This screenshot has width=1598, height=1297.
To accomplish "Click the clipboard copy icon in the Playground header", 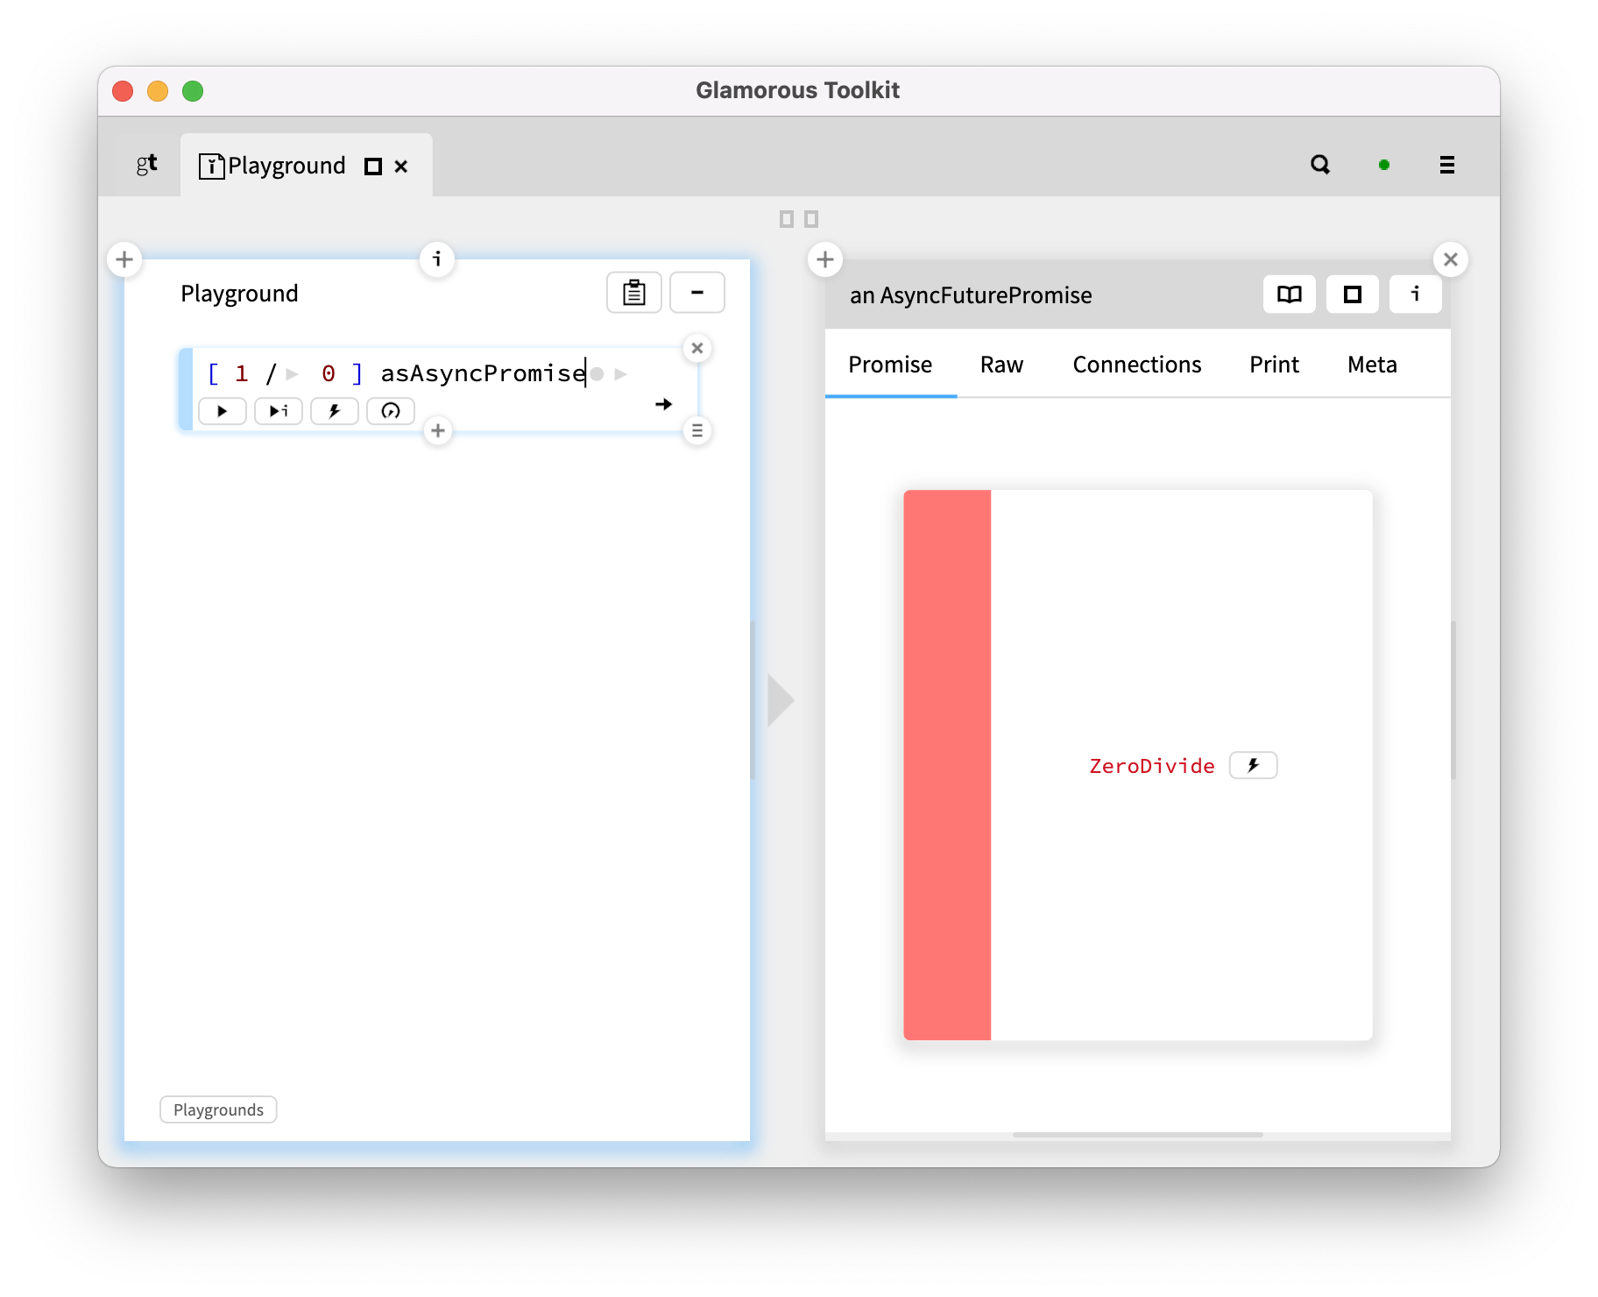I will click(633, 292).
